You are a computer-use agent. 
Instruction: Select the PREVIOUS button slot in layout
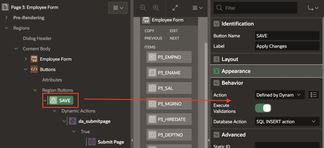tap(153, 38)
